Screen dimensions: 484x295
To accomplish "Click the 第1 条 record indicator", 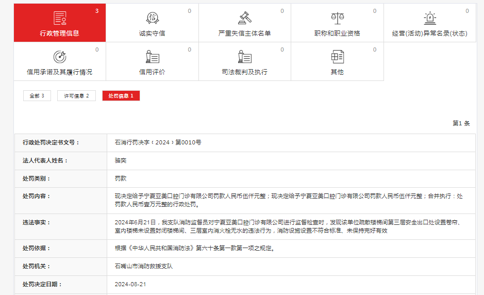I will (x=461, y=123).
